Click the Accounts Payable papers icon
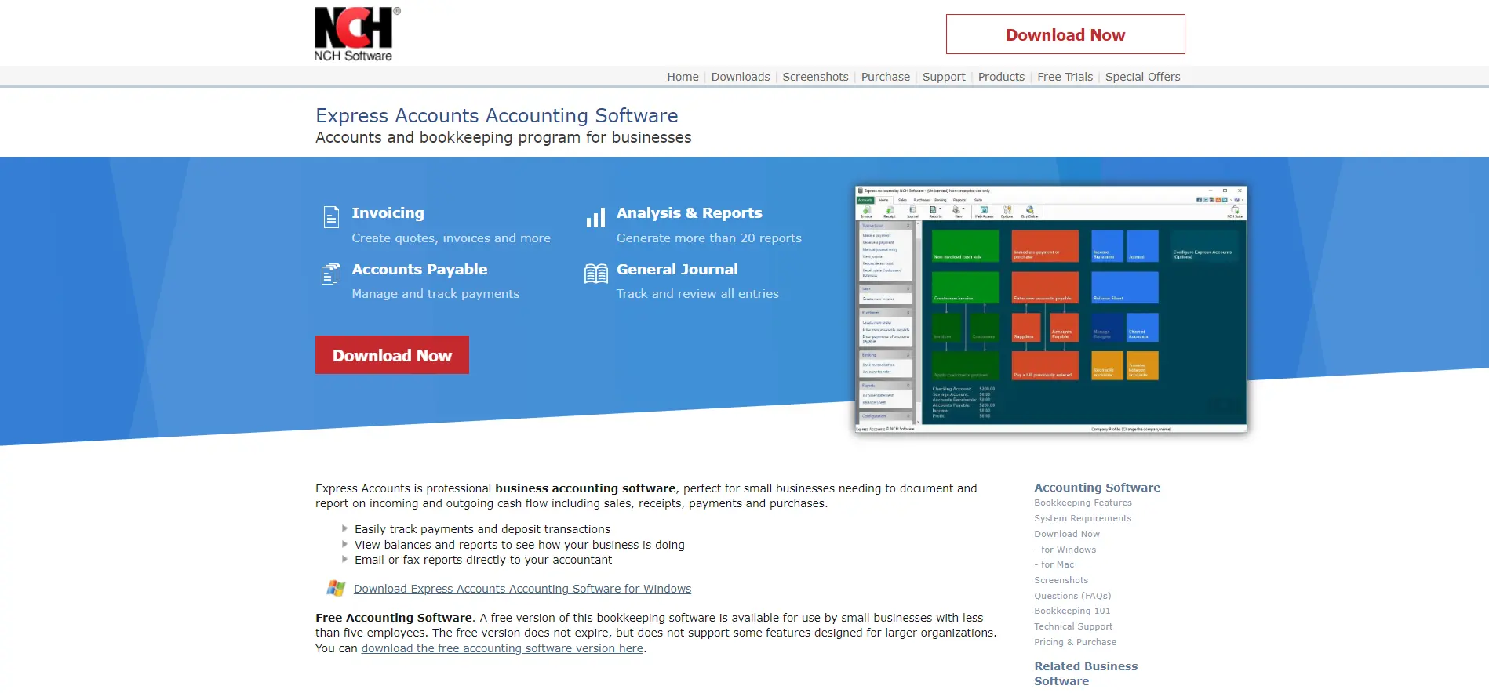Image resolution: width=1489 pixels, height=693 pixels. pos(331,274)
